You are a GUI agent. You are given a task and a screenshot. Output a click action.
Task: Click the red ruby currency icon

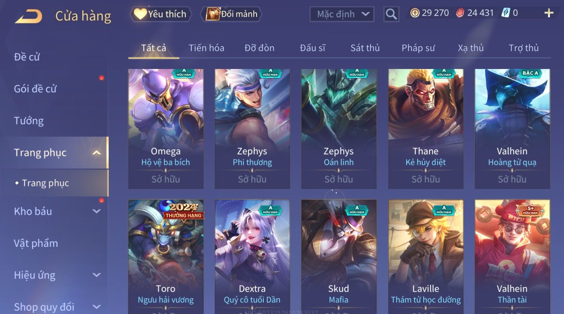(460, 13)
